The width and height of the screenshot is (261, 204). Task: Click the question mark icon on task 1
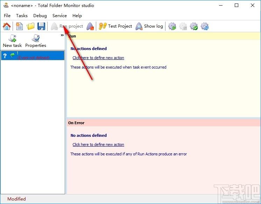pos(5,56)
